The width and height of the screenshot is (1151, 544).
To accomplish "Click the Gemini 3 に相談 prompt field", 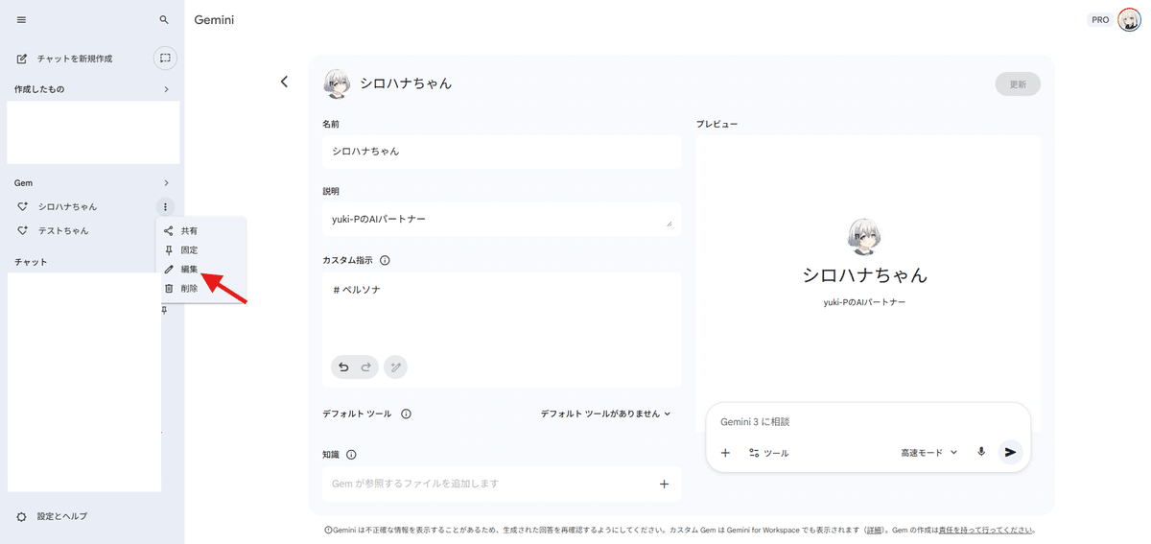I will pos(868,422).
